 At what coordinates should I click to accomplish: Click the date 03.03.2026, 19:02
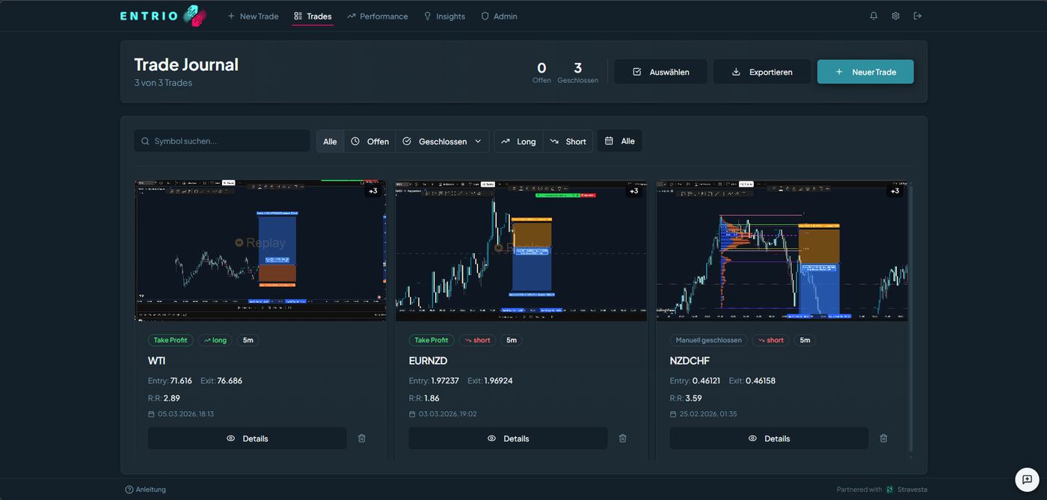447,414
